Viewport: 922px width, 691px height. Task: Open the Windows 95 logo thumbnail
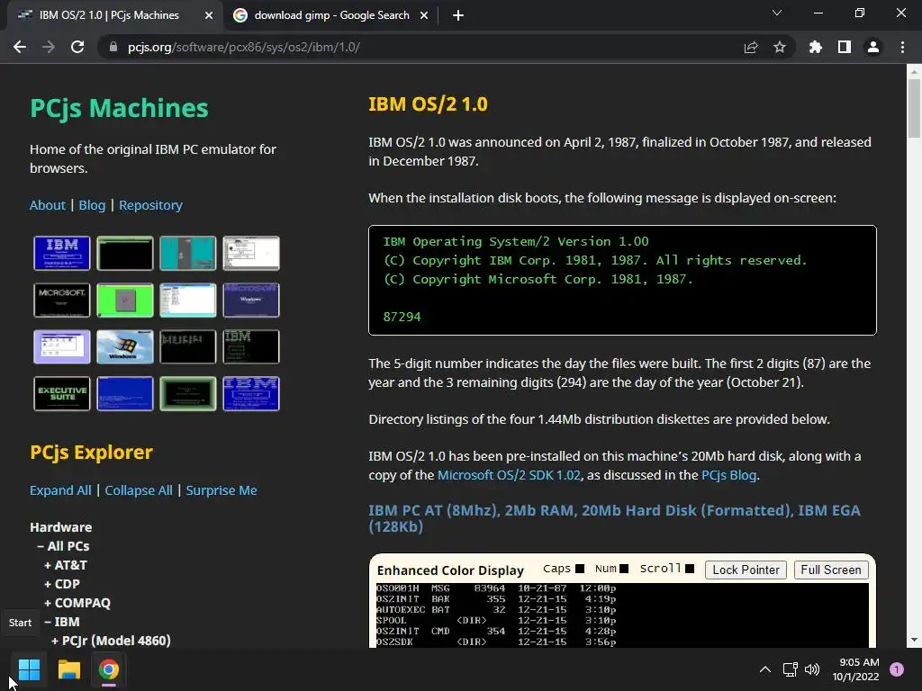pyautogui.click(x=124, y=346)
